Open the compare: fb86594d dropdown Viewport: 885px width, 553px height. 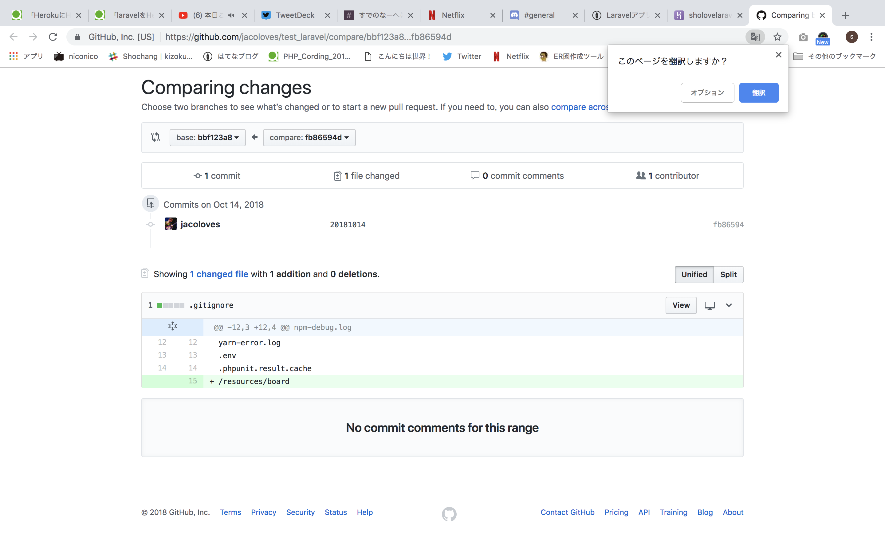point(309,138)
